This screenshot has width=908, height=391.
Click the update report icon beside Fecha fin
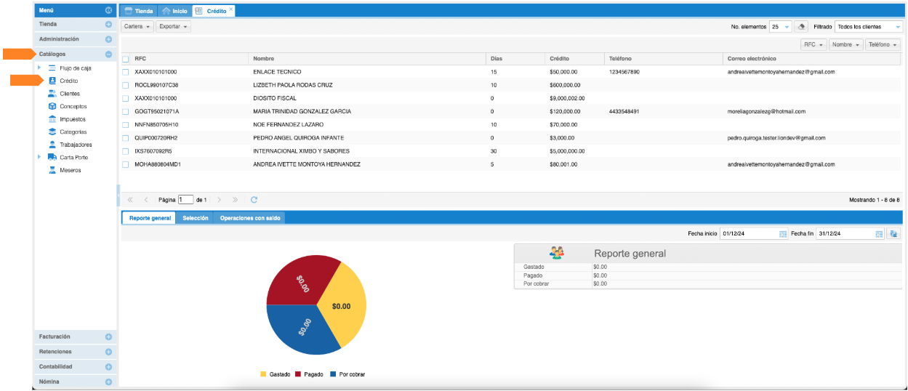coord(893,234)
